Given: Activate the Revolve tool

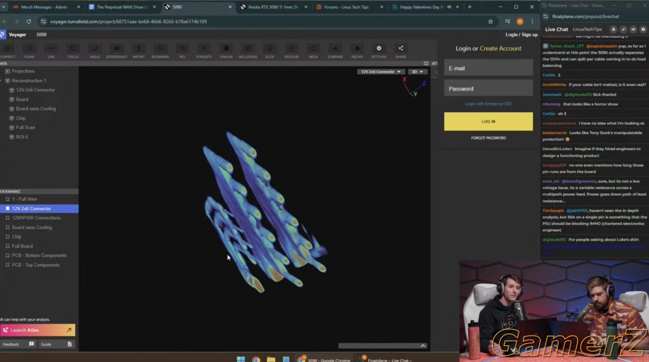Looking at the screenshot, I should 292,51.
